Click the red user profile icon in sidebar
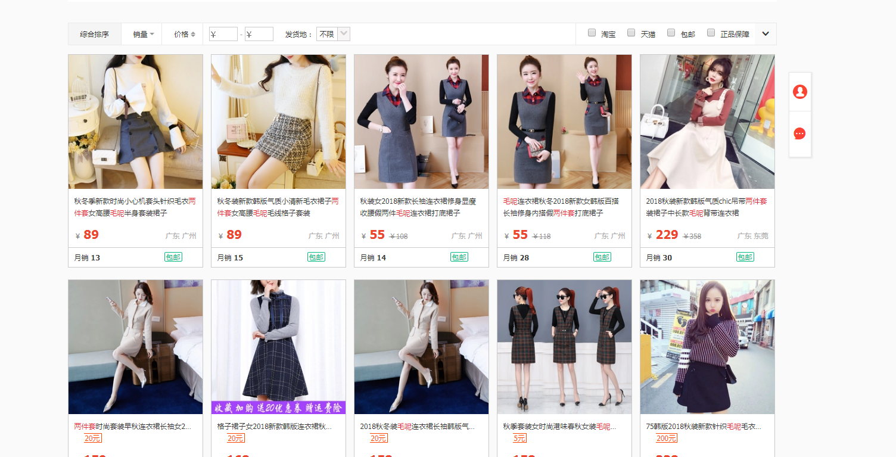896x457 pixels. 799,92
